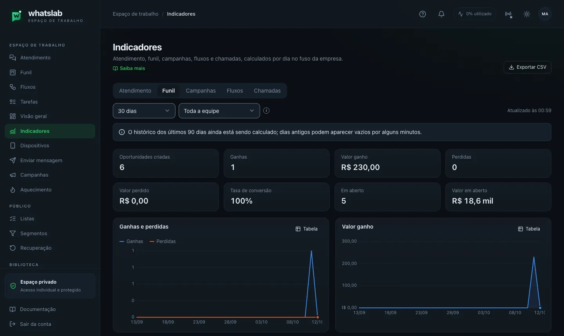Click the whatslab logo icon
Screen dimensions: 564x336
[x=16, y=16]
